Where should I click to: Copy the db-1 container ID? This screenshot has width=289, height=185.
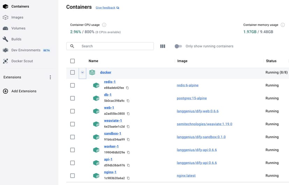pos(128,101)
